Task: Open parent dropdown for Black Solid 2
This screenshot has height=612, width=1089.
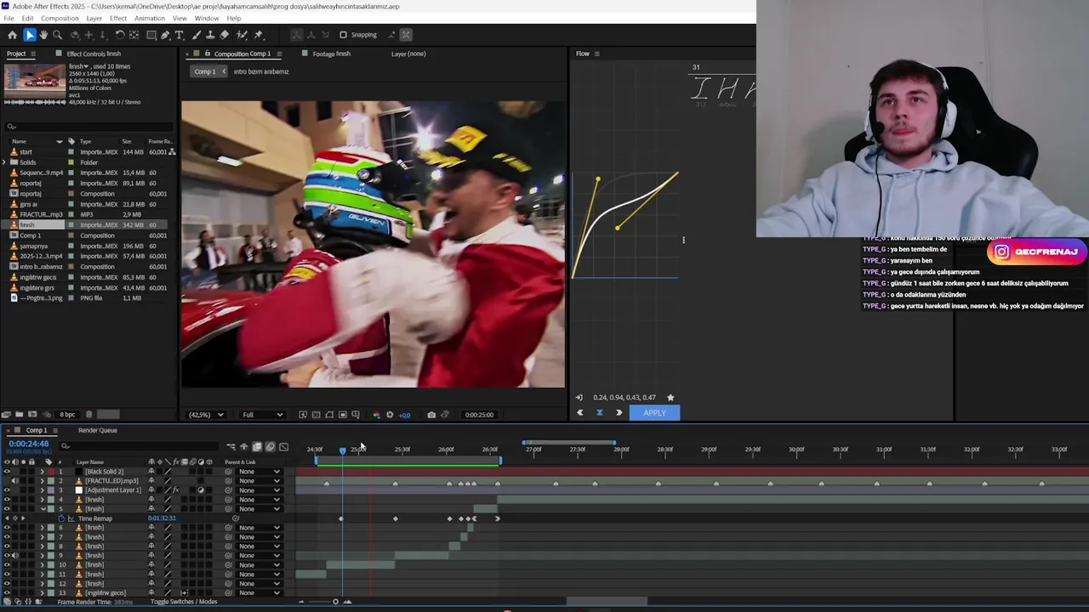Action: (x=259, y=472)
